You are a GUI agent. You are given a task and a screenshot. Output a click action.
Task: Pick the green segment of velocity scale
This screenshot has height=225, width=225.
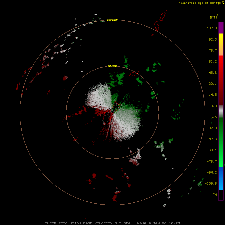221,142
